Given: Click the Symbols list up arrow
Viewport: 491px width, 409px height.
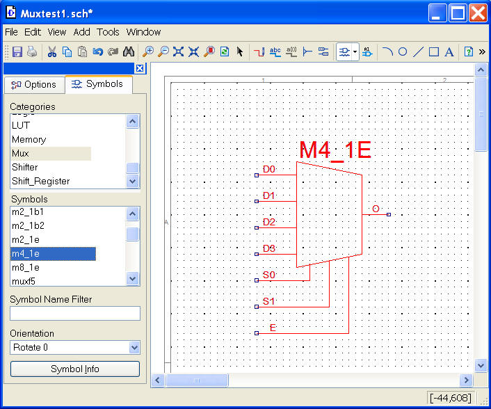Looking at the screenshot, I should [x=132, y=214].
